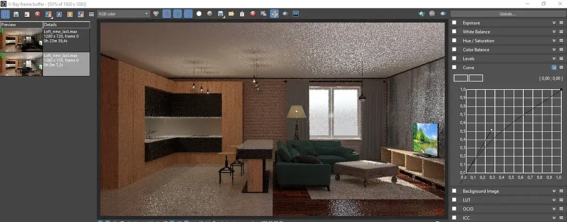Enable the ICC checkbox
The height and width of the screenshot is (222, 567).
(454, 218)
